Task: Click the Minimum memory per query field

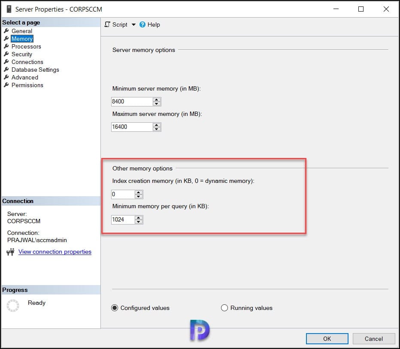Action: coord(123,220)
